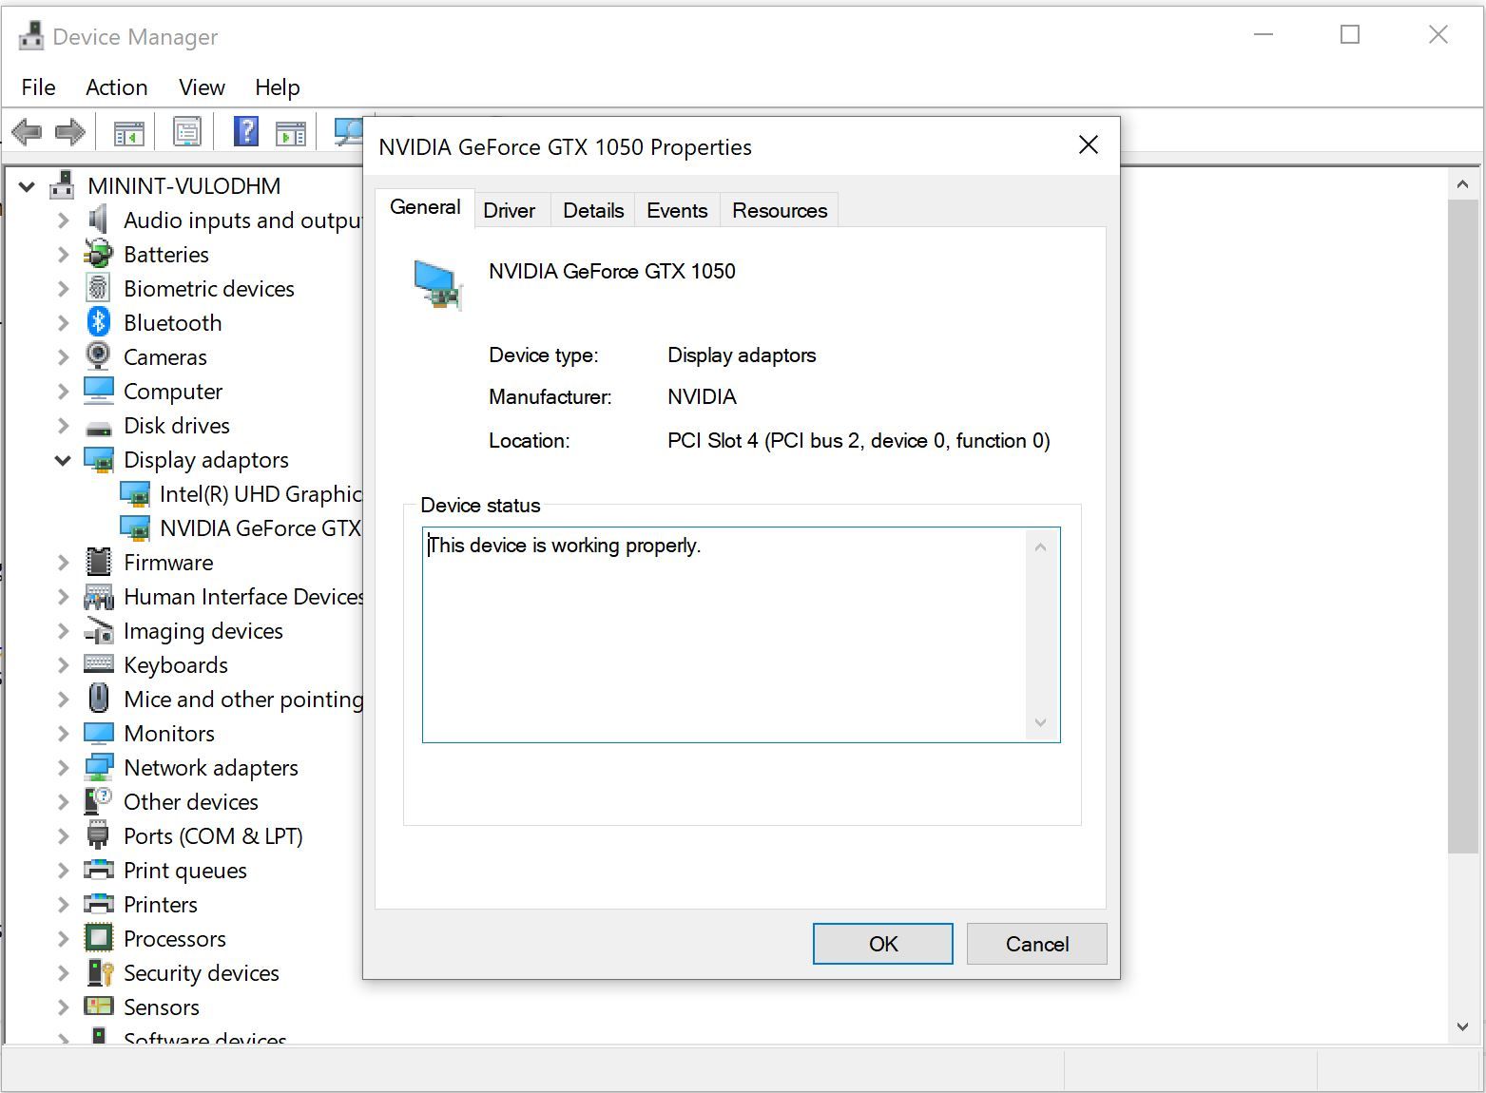Select the Monitors tree label

[169, 734]
